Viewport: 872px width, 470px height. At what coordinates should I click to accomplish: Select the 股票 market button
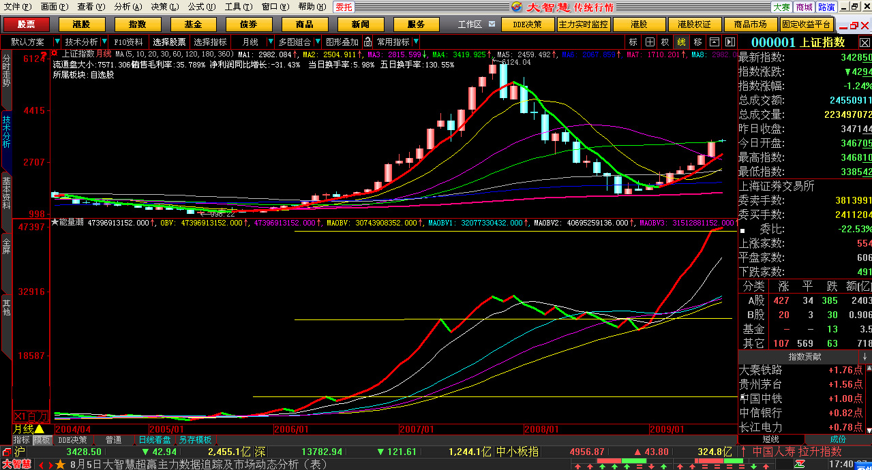[x=26, y=25]
